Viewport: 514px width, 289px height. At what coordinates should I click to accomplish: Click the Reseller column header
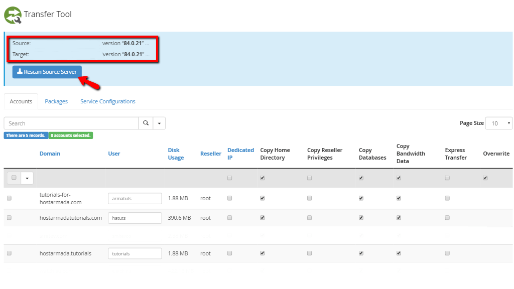click(x=211, y=154)
